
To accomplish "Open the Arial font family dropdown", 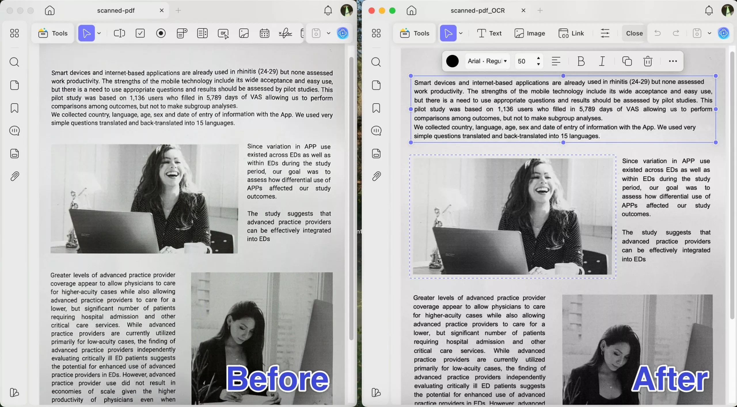I will [x=487, y=61].
